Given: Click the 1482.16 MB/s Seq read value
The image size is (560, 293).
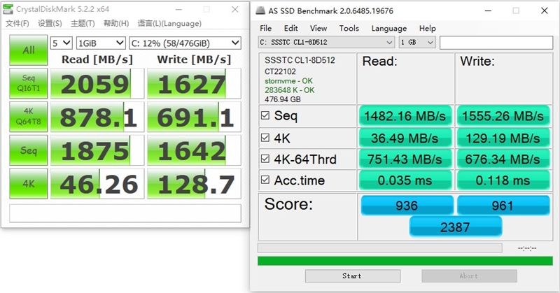Looking at the screenshot, I should pyautogui.click(x=405, y=116).
